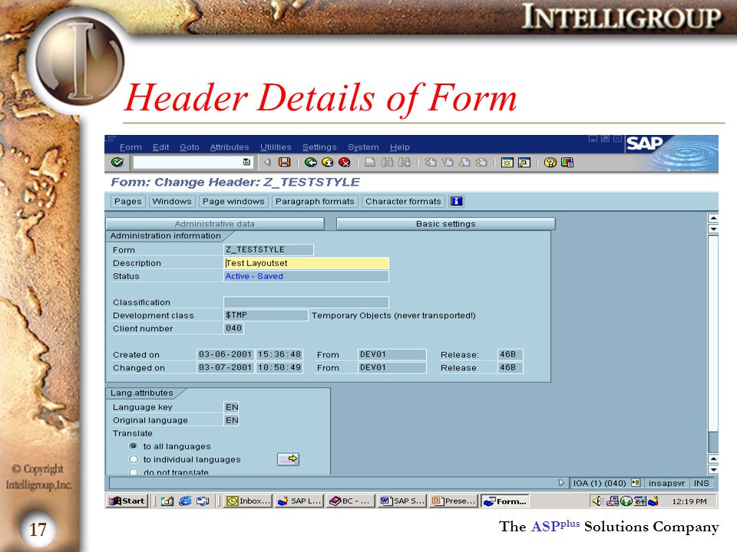737x552 pixels.
Task: Click the Description field Test Layoutset
Action: [x=306, y=263]
